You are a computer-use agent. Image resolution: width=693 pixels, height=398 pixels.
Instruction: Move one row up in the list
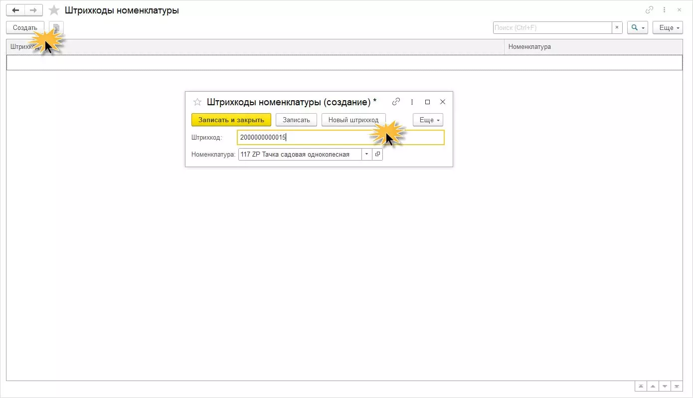coord(653,387)
